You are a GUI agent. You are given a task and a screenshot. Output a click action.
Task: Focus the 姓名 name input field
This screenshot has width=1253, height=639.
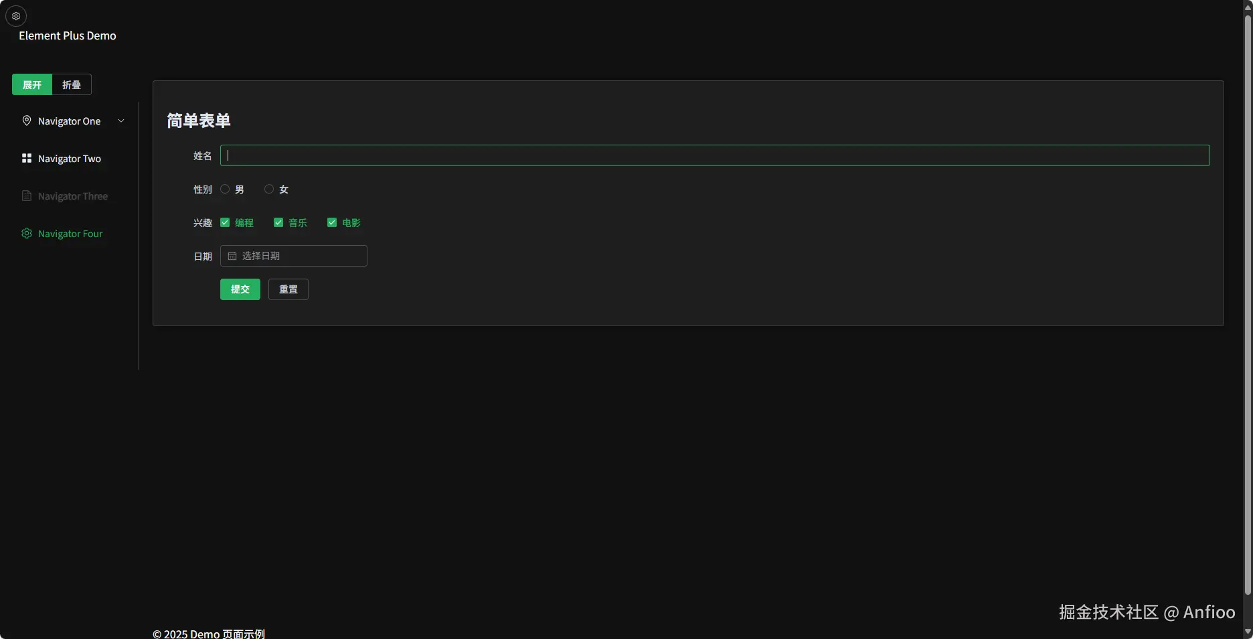coord(715,155)
